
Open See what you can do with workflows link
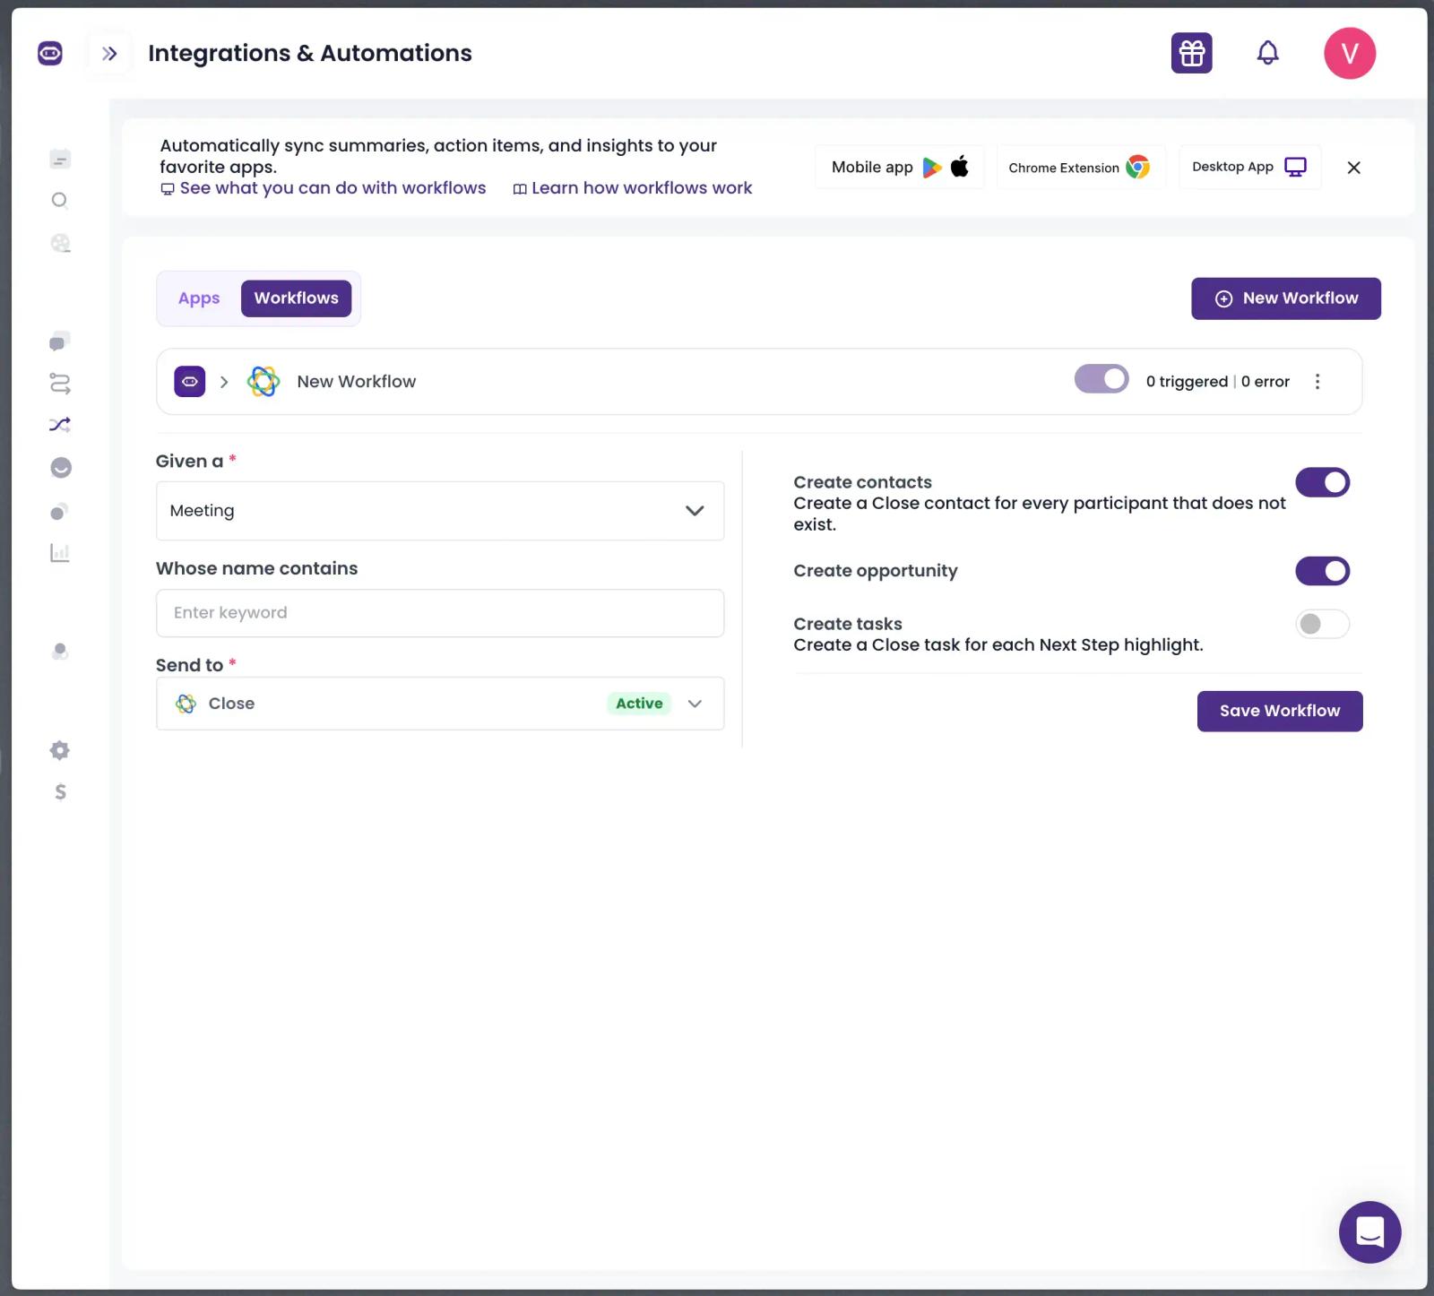click(x=324, y=188)
